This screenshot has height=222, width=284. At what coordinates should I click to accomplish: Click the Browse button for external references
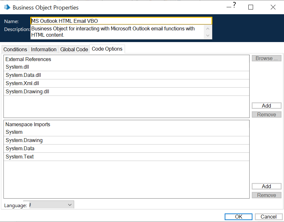coord(266,58)
